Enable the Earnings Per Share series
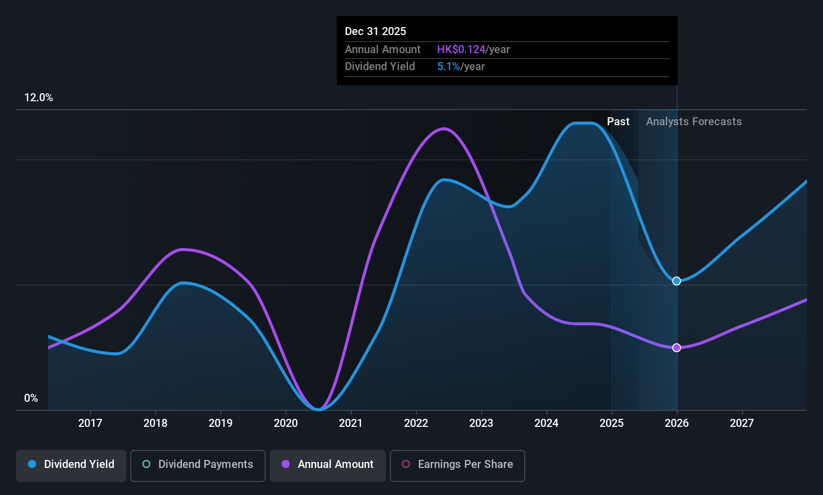 pos(457,465)
